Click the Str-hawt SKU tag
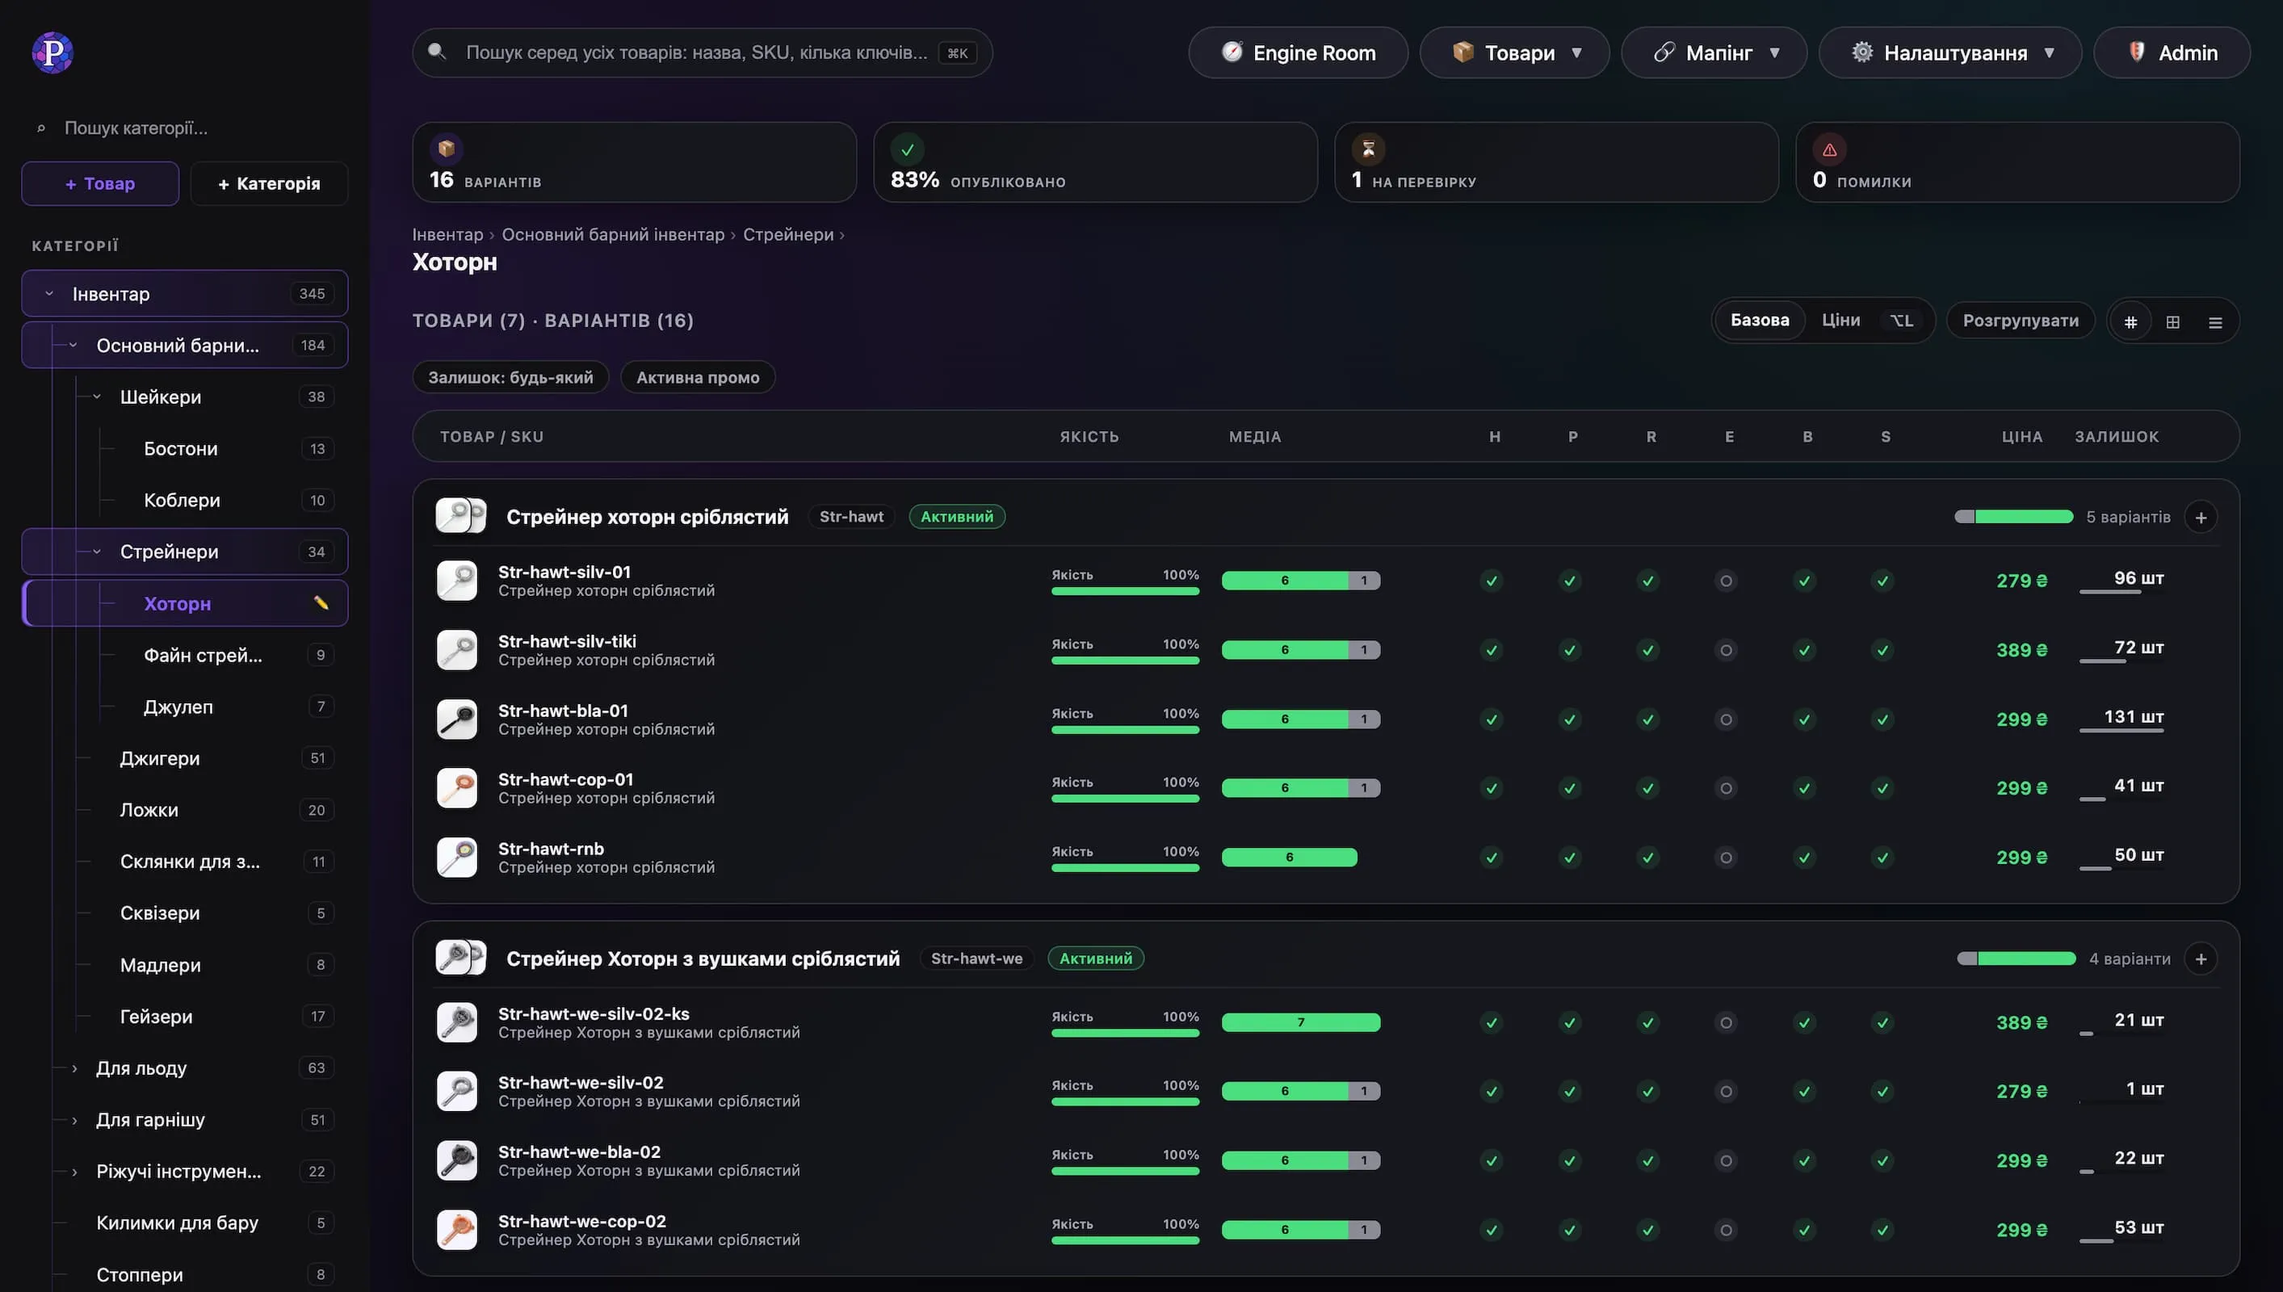2283x1292 pixels. (851, 518)
